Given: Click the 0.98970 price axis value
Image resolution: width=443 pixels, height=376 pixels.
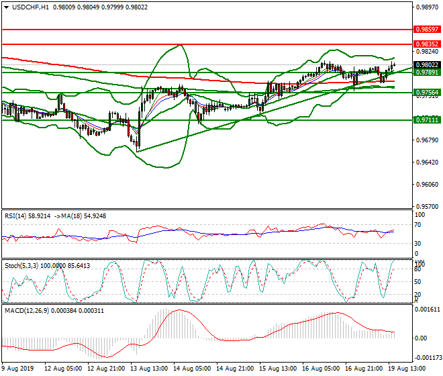Looking at the screenshot, I should tap(427, 7).
